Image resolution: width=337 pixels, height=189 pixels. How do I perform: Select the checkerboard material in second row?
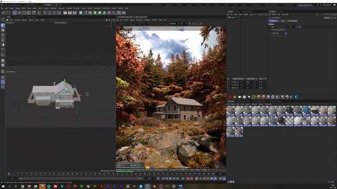coord(289,120)
